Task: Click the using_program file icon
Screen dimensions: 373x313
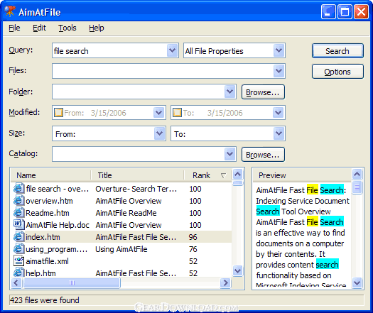Action: pyautogui.click(x=18, y=249)
